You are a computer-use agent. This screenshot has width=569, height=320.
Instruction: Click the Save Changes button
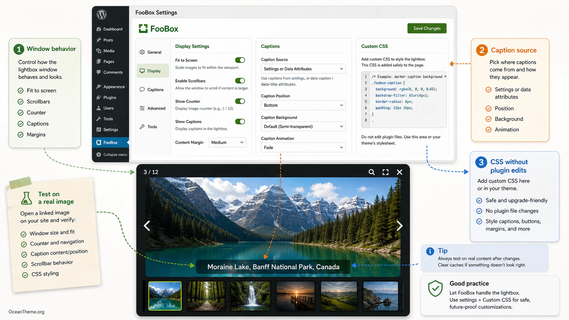(x=427, y=28)
